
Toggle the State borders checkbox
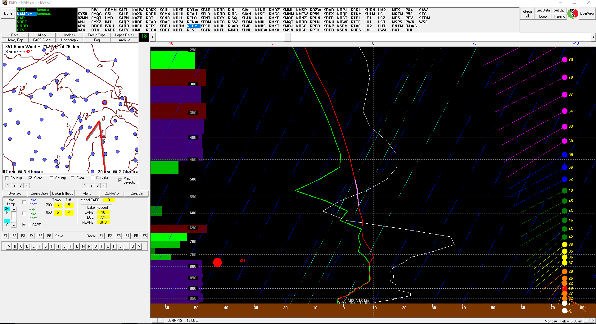click(30, 178)
